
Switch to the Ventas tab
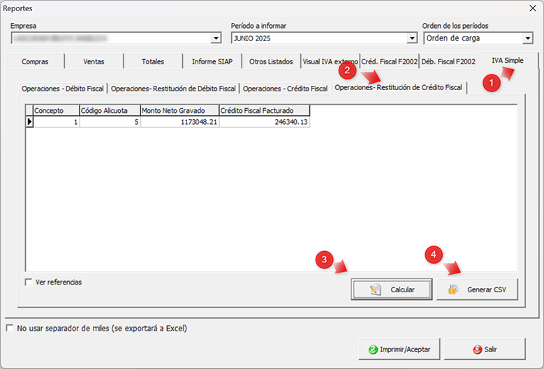(x=94, y=61)
